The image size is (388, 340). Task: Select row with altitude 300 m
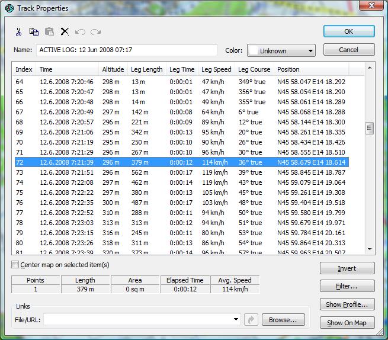[182, 203]
